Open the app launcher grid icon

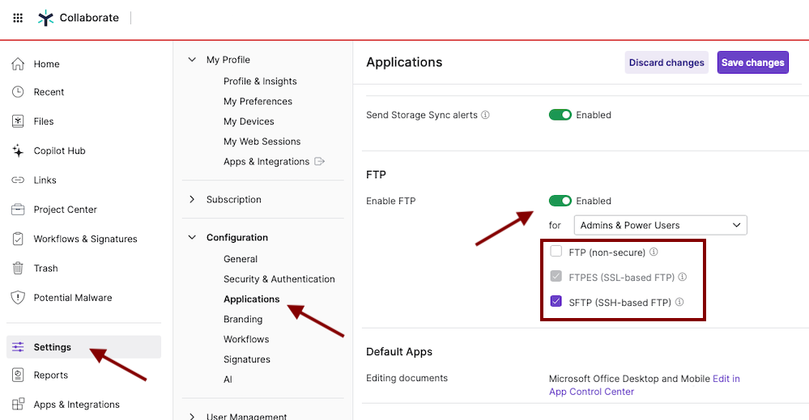pos(18,18)
